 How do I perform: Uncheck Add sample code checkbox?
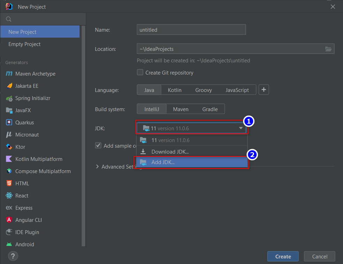(98, 146)
